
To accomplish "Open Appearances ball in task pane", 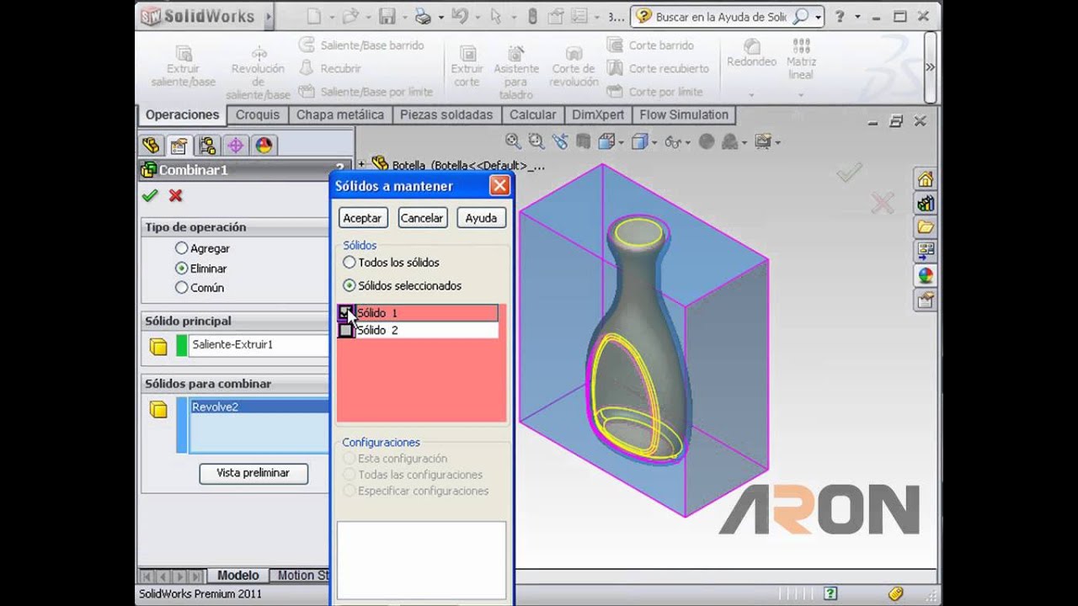I will click(926, 275).
